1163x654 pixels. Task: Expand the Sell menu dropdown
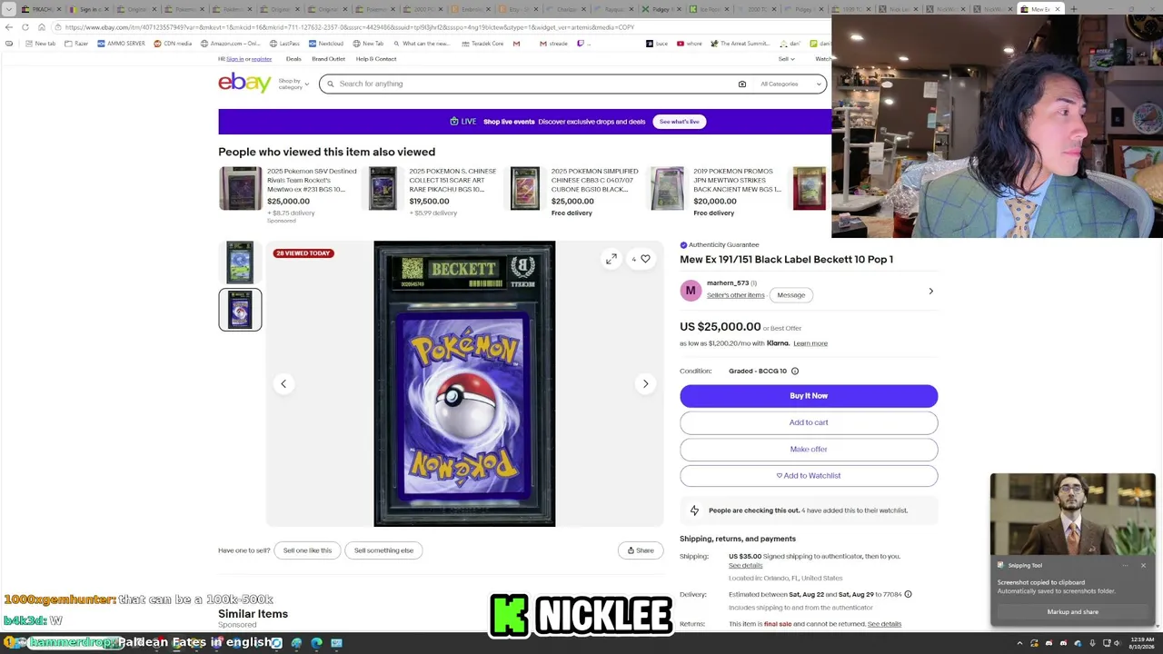pos(786,59)
